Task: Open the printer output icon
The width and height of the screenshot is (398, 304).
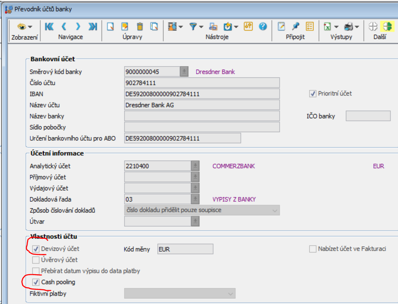Action: 348,27
